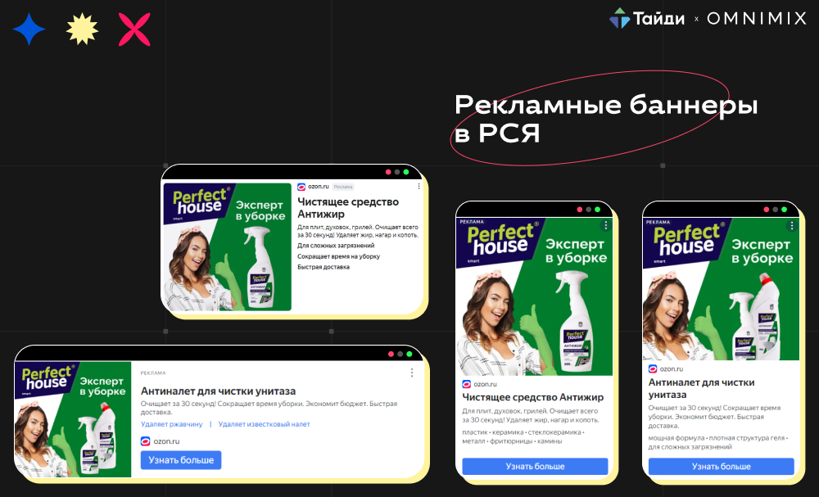Click the Perfect house image in top banner

[x=227, y=247]
